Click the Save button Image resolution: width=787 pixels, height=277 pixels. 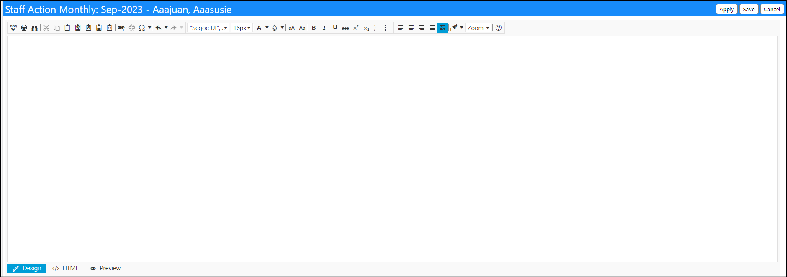click(x=749, y=9)
